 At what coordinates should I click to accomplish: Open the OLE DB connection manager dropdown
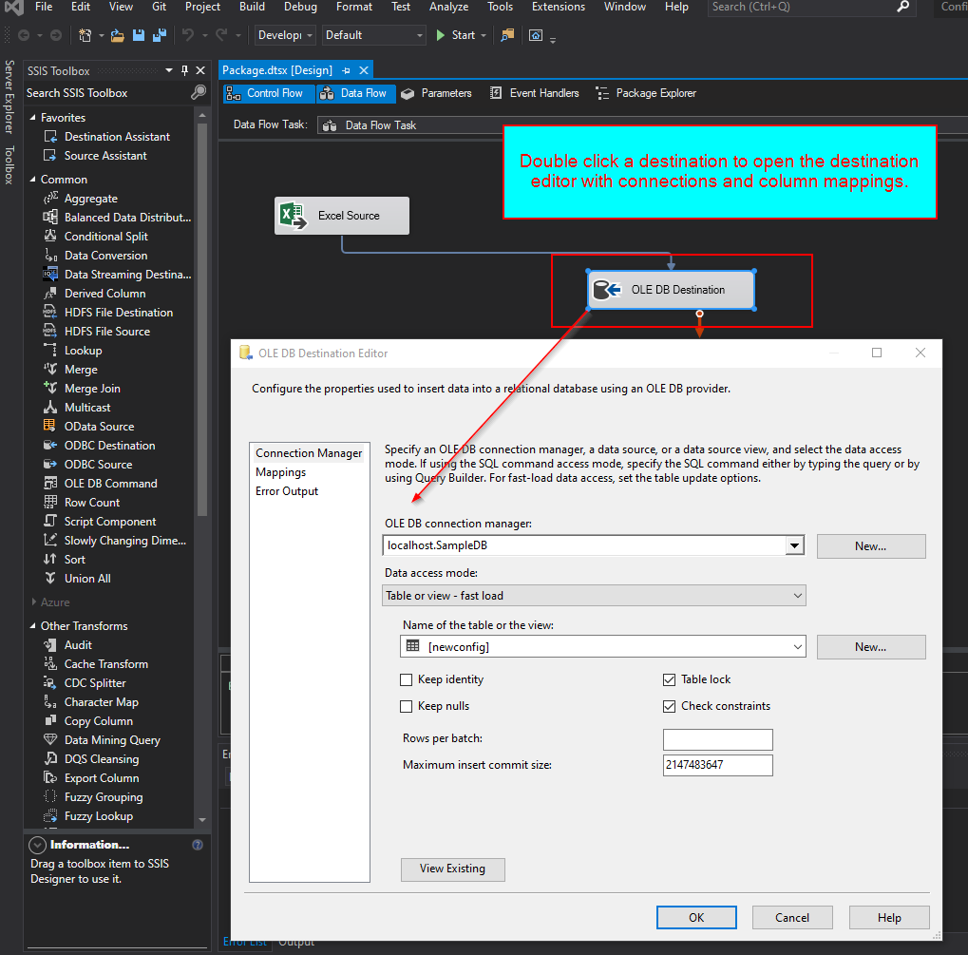pyautogui.click(x=794, y=545)
